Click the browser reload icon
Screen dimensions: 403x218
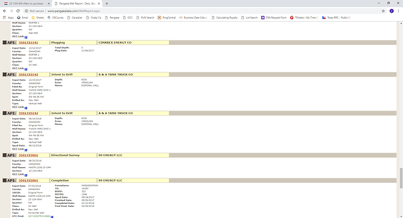[18, 11]
